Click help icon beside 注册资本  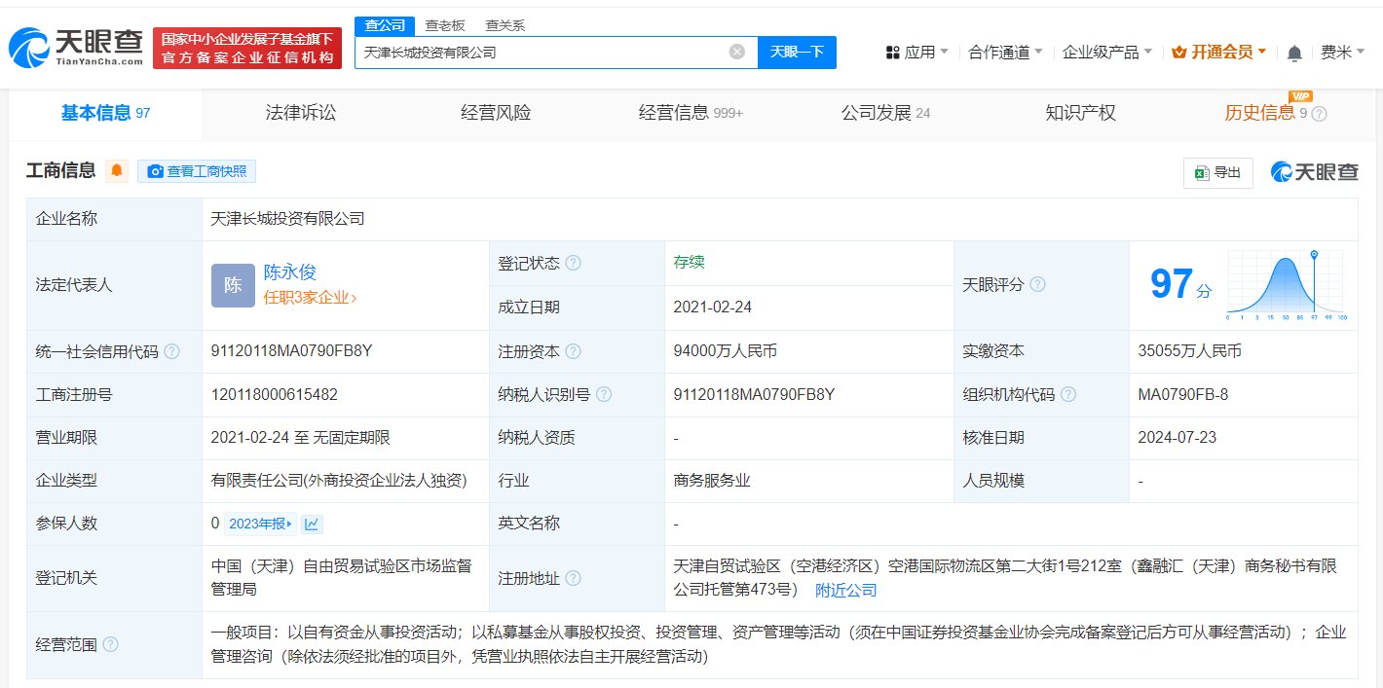573,351
